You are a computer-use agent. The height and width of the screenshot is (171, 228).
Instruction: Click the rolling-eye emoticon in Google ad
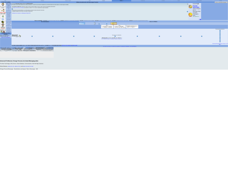[190, 6]
